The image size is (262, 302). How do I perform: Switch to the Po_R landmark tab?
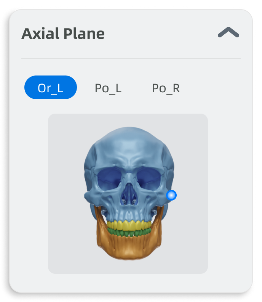coord(166,88)
